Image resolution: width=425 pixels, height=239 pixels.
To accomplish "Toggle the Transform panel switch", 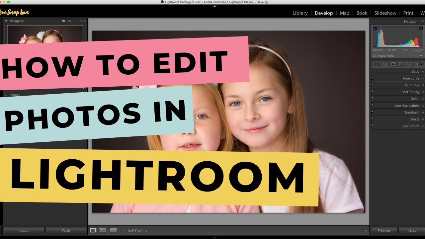I will (x=372, y=112).
